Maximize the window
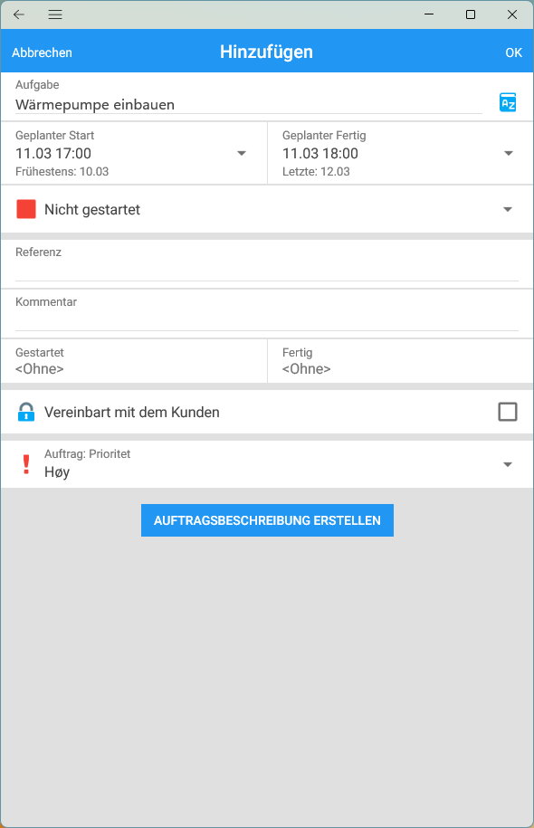 (x=471, y=14)
